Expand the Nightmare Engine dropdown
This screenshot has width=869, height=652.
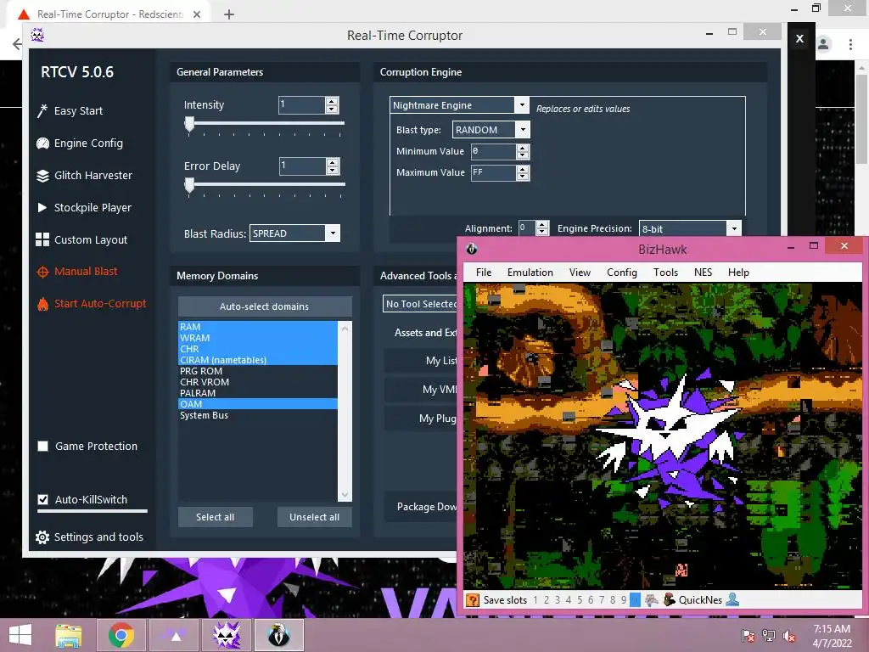(x=521, y=104)
